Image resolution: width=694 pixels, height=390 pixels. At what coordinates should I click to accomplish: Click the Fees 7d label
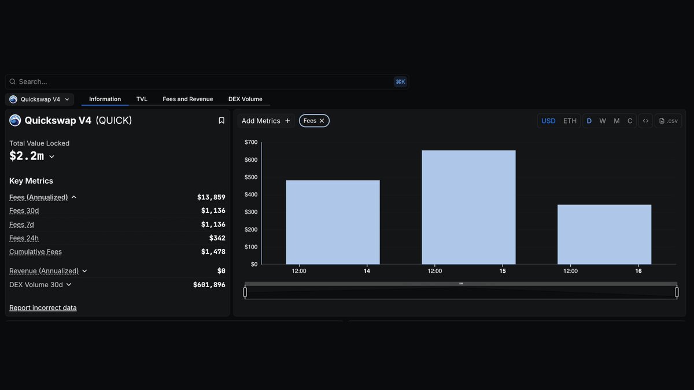pyautogui.click(x=22, y=225)
